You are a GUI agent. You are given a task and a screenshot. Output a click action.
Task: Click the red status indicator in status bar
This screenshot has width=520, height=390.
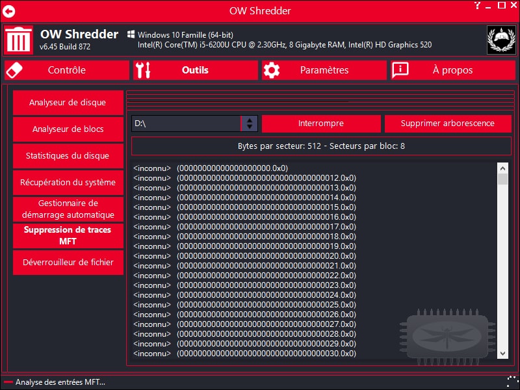tap(8, 382)
